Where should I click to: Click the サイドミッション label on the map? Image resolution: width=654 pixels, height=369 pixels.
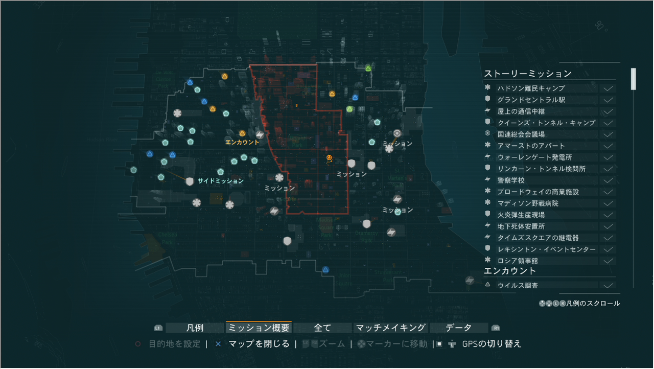click(x=221, y=181)
